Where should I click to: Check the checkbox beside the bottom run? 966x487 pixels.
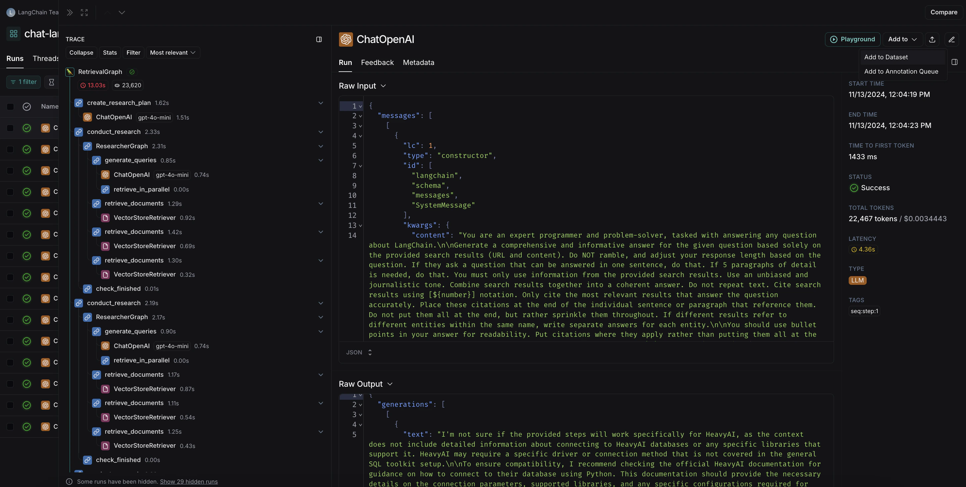pos(10,427)
